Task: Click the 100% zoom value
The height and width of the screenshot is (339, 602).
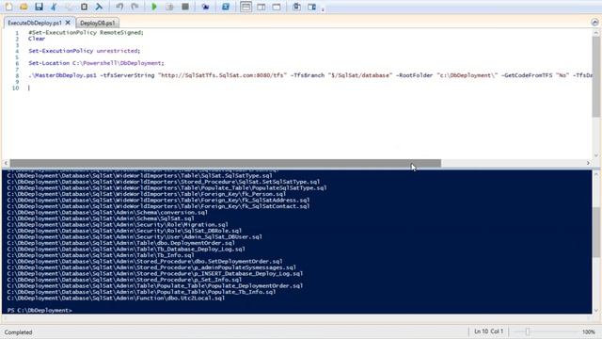Action: click(x=589, y=331)
